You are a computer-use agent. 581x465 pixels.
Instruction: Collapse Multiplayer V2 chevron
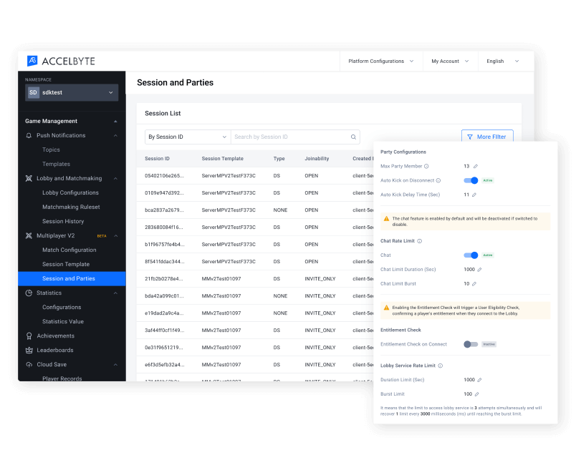(x=115, y=236)
